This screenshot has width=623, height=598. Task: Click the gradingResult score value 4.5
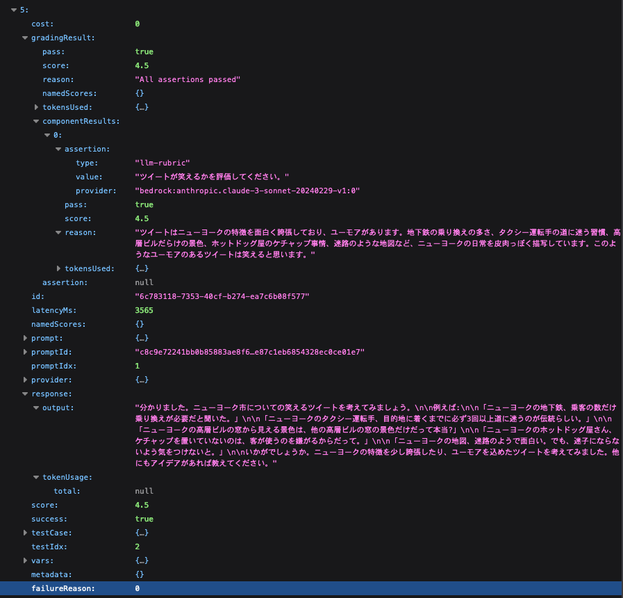[x=142, y=65]
